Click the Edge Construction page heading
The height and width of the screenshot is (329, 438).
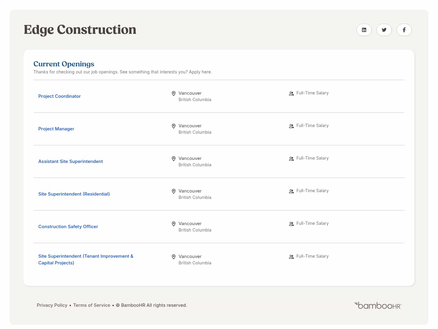click(x=80, y=30)
